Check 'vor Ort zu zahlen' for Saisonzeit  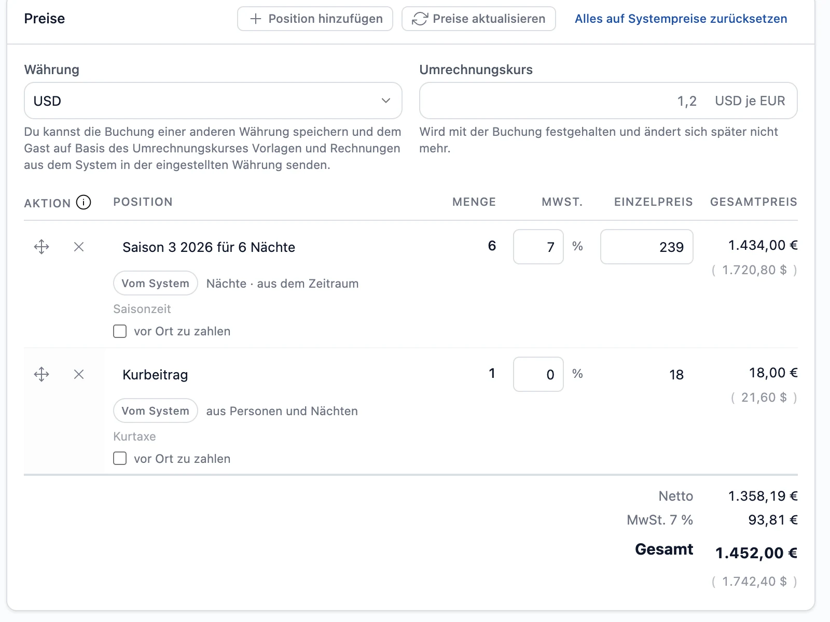tap(120, 331)
